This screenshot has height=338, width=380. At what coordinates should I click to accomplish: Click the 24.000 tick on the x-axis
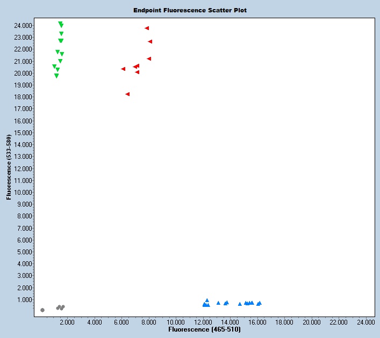coord(365,322)
